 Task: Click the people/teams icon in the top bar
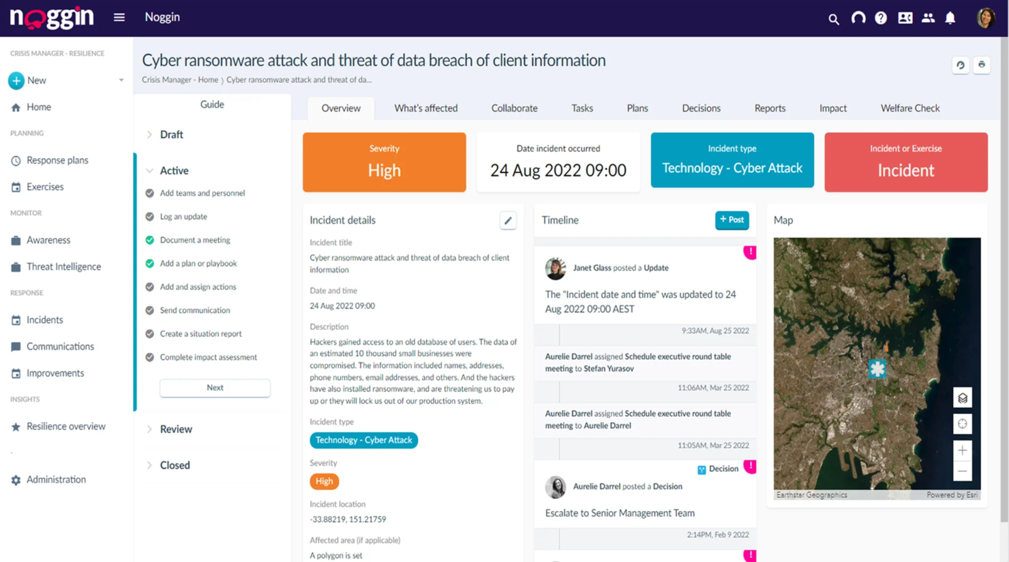coord(928,18)
